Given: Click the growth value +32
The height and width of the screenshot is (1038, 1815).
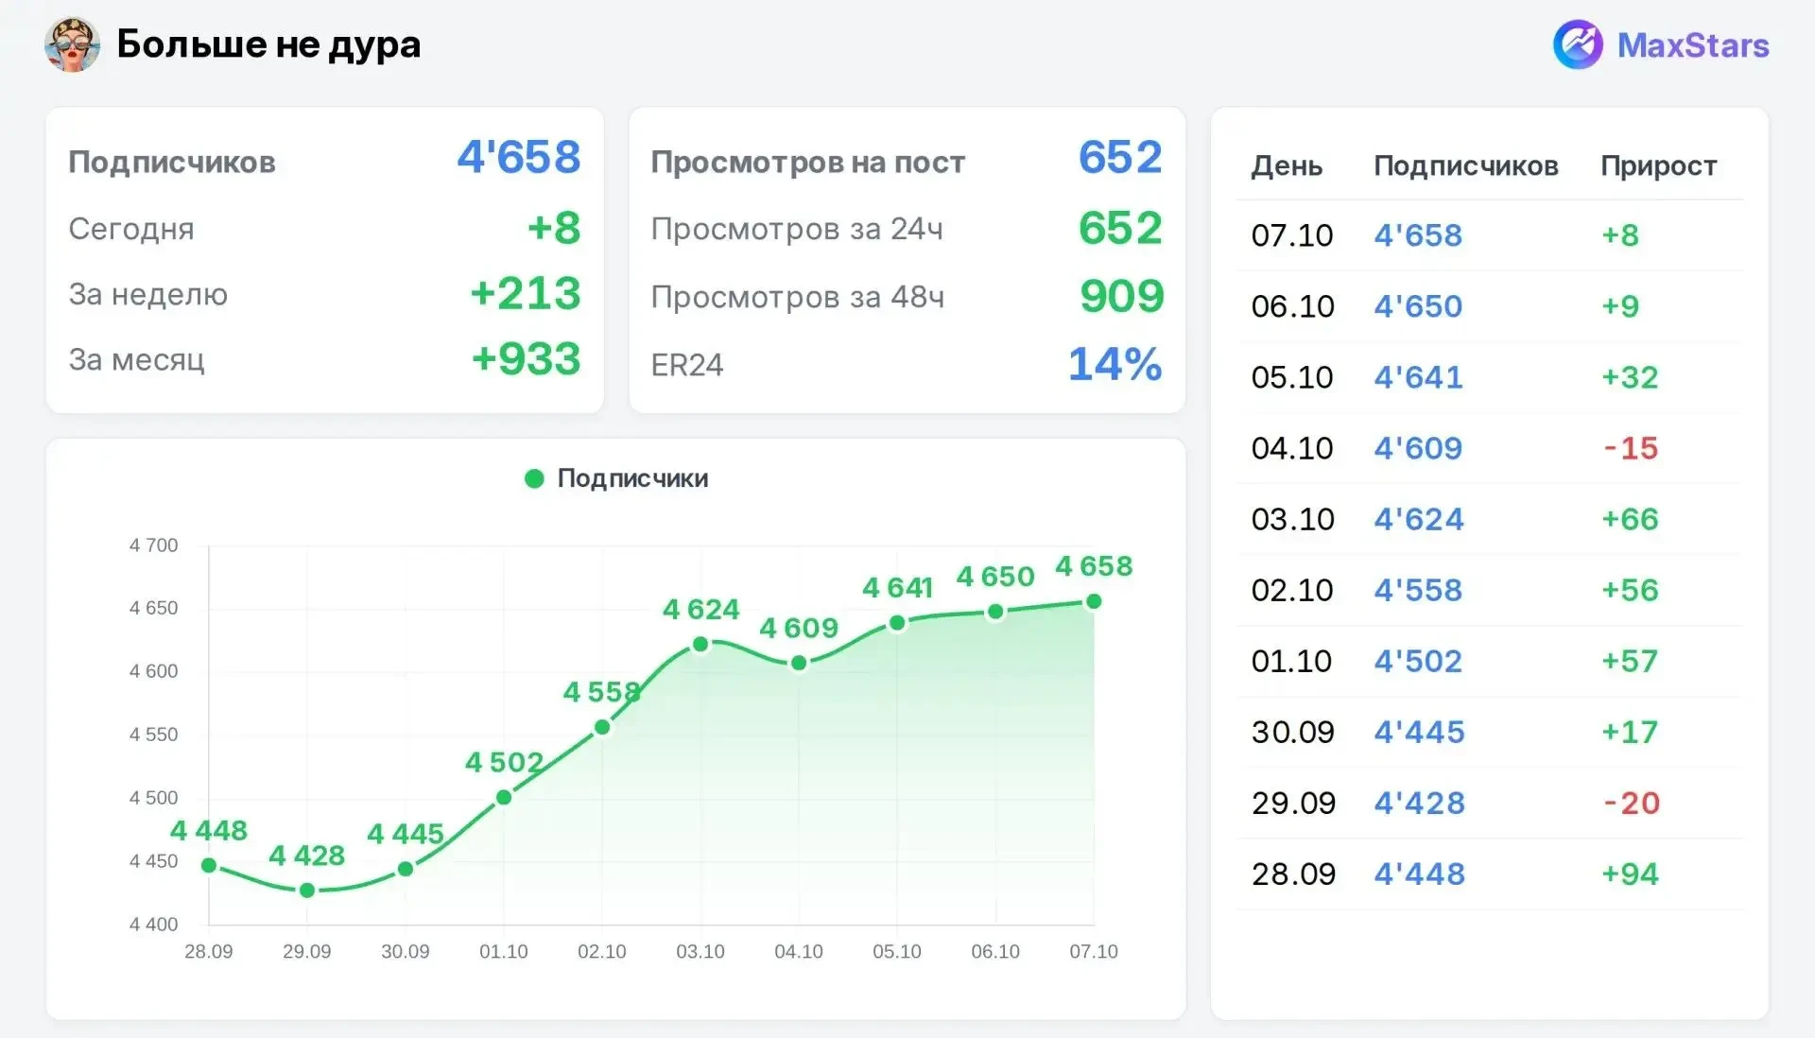Looking at the screenshot, I should [x=1630, y=376].
